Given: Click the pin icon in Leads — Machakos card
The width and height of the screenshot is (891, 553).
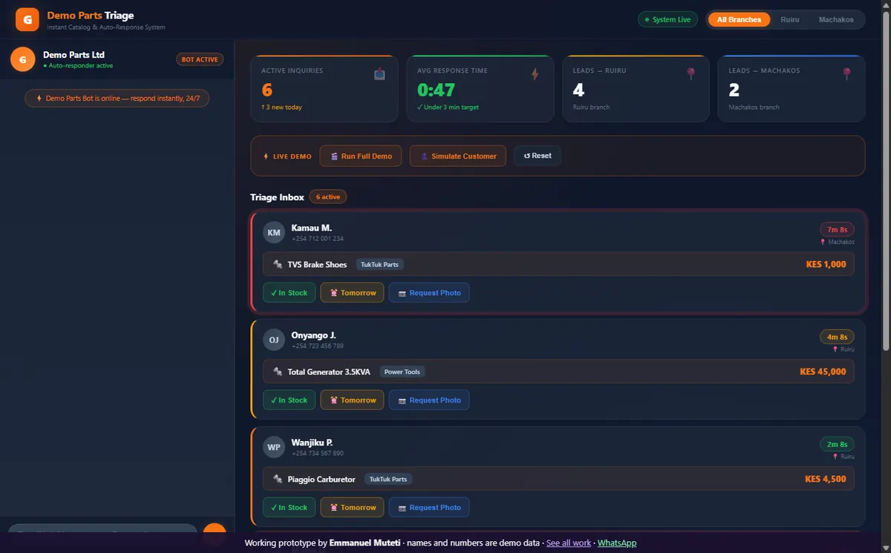Looking at the screenshot, I should point(847,74).
